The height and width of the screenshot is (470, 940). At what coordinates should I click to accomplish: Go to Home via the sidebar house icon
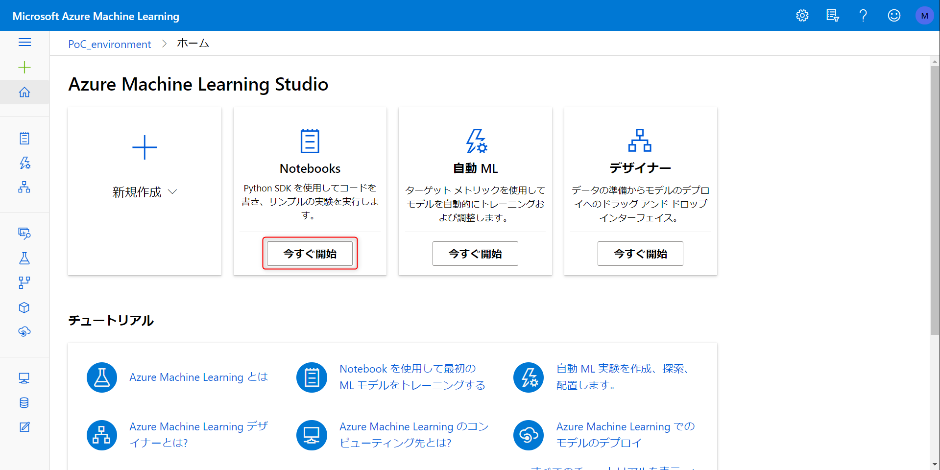pos(24,92)
